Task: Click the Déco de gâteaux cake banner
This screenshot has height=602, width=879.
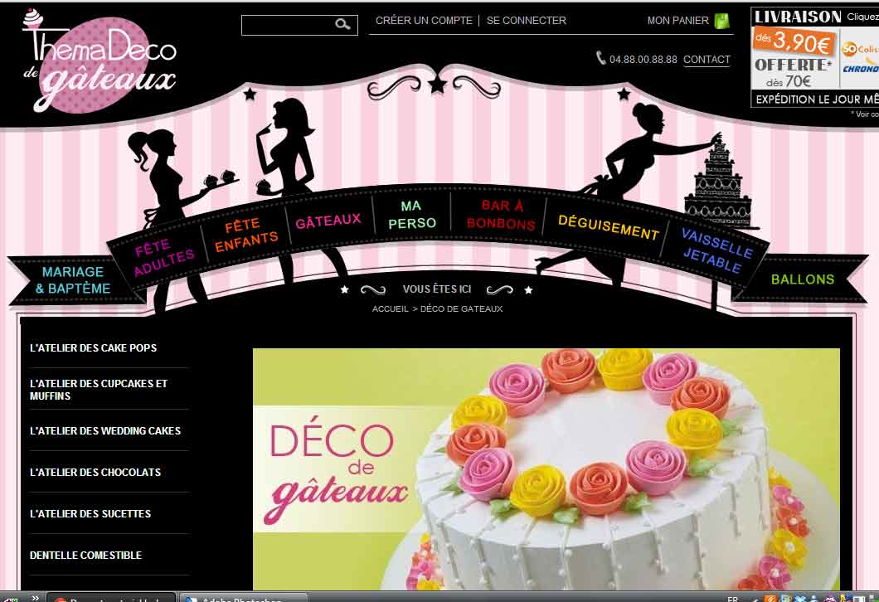Action: point(546,468)
